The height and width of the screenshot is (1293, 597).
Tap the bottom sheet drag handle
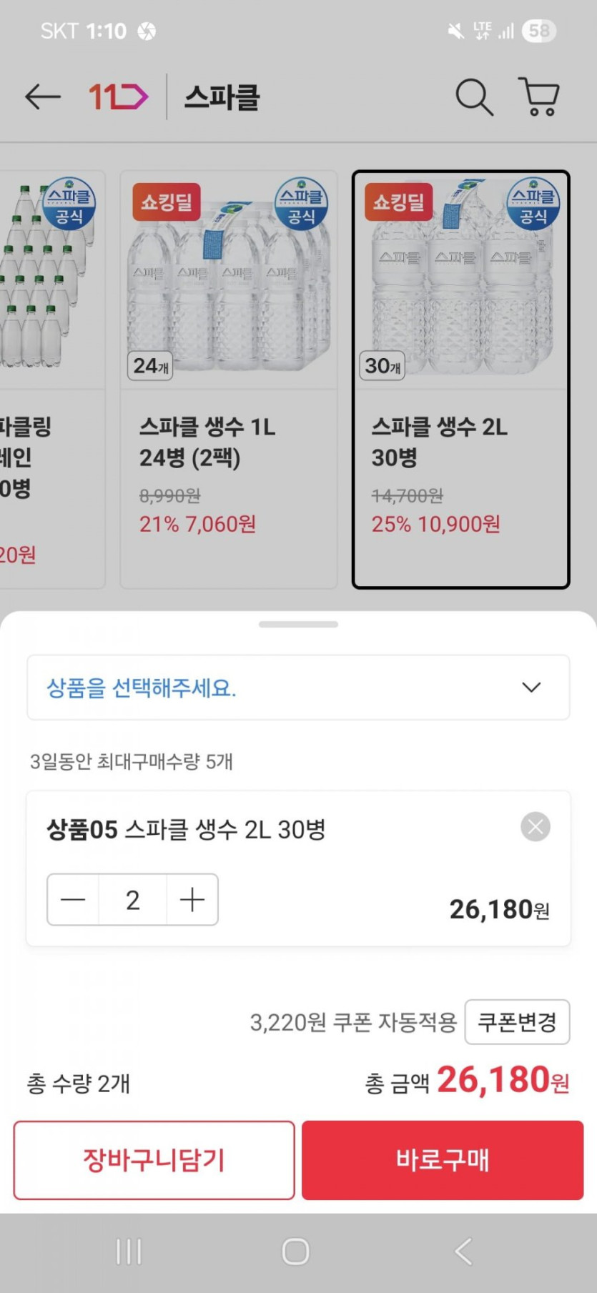point(298,625)
